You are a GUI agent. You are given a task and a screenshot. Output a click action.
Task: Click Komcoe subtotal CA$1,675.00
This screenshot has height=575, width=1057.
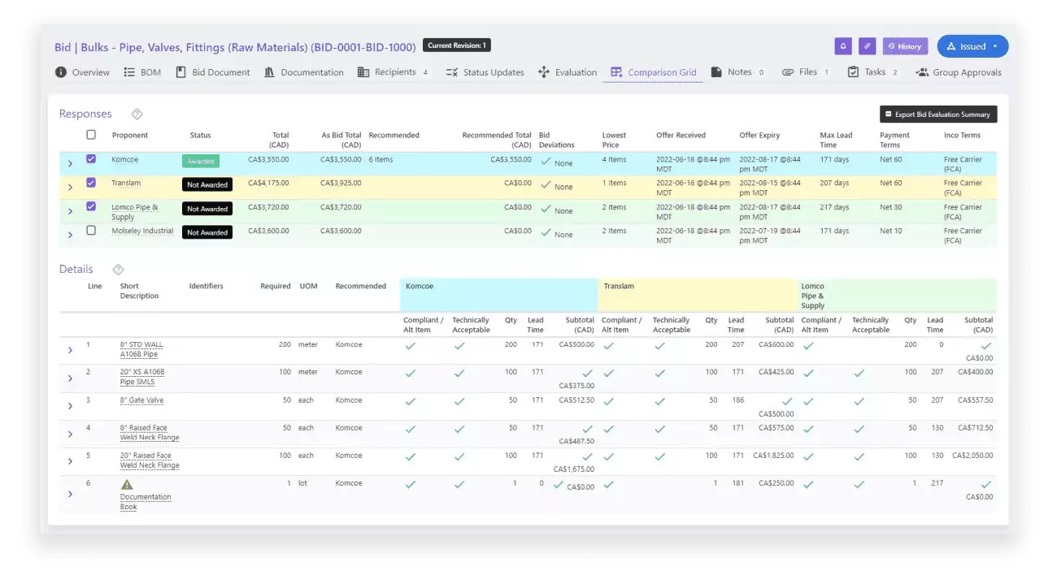(573, 469)
